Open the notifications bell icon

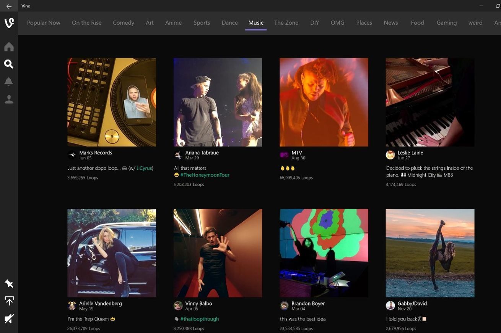click(9, 82)
